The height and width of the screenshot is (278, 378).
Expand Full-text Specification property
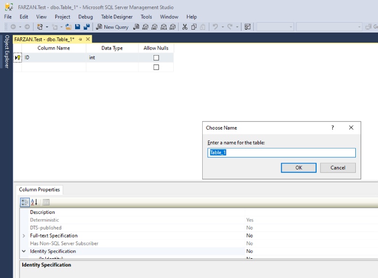[24, 236]
